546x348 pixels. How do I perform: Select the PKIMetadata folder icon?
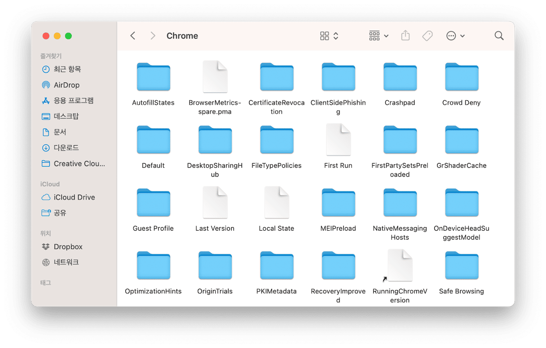point(277,266)
